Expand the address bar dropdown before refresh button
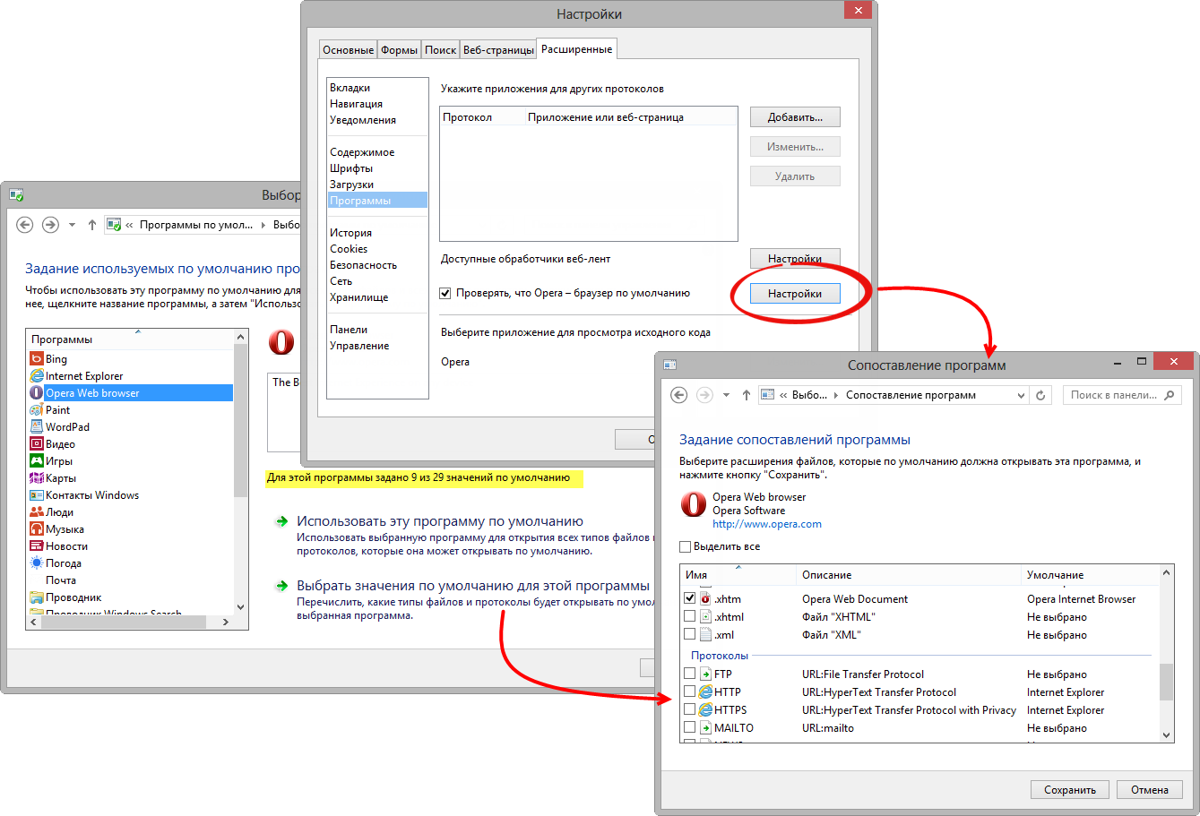 [x=1022, y=395]
